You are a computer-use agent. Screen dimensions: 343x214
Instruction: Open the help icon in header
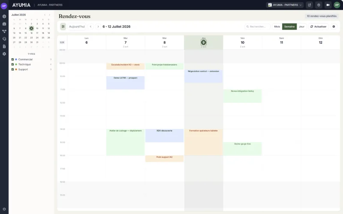[x=319, y=5]
